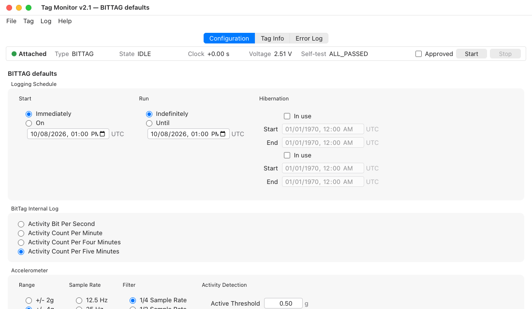The image size is (532, 309).
Task: Select the Immediately start option
Action: [x=29, y=114]
